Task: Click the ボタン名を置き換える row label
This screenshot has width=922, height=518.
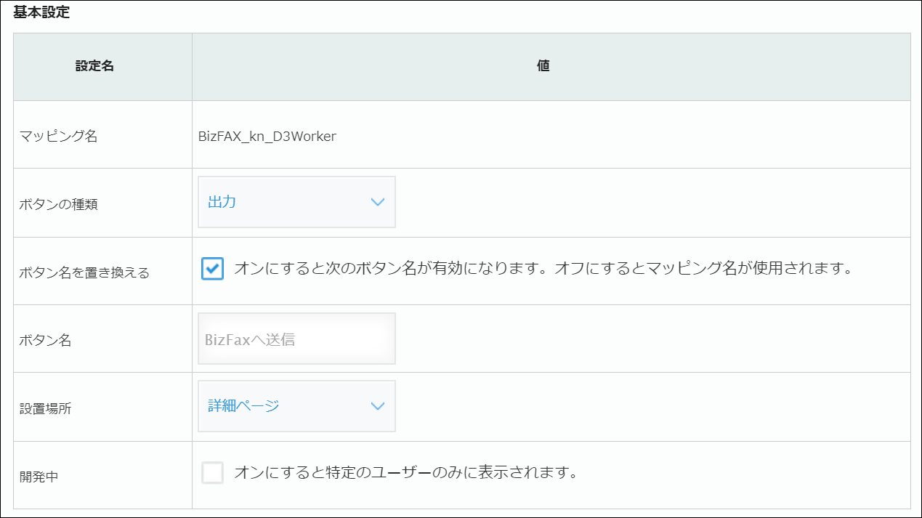Action: tap(84, 272)
